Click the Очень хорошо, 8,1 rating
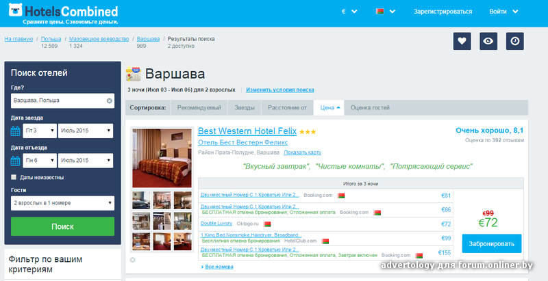The image size is (548, 281). pos(489,131)
